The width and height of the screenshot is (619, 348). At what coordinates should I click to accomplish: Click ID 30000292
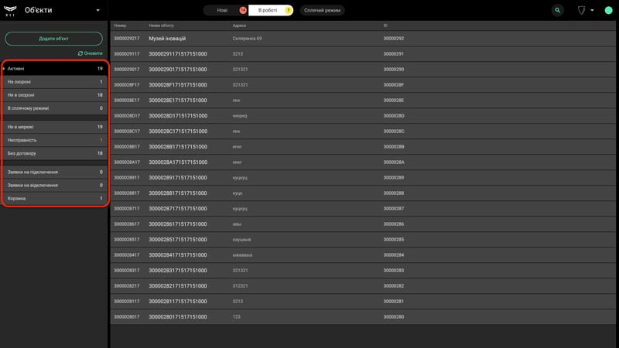(394, 39)
